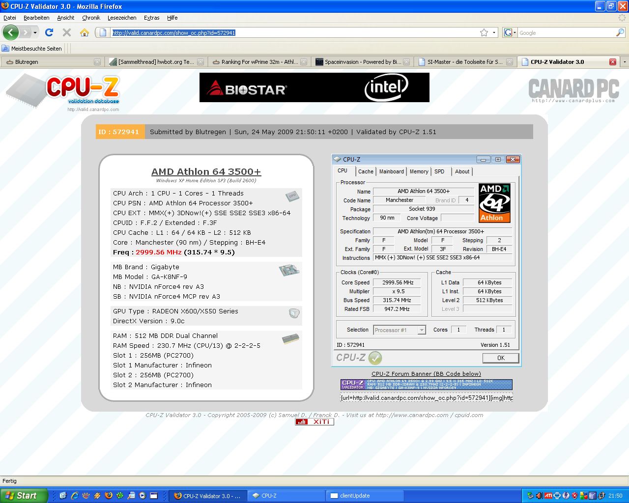The image size is (629, 503).
Task: Open the search engine selector dropdown
Action: [510, 32]
